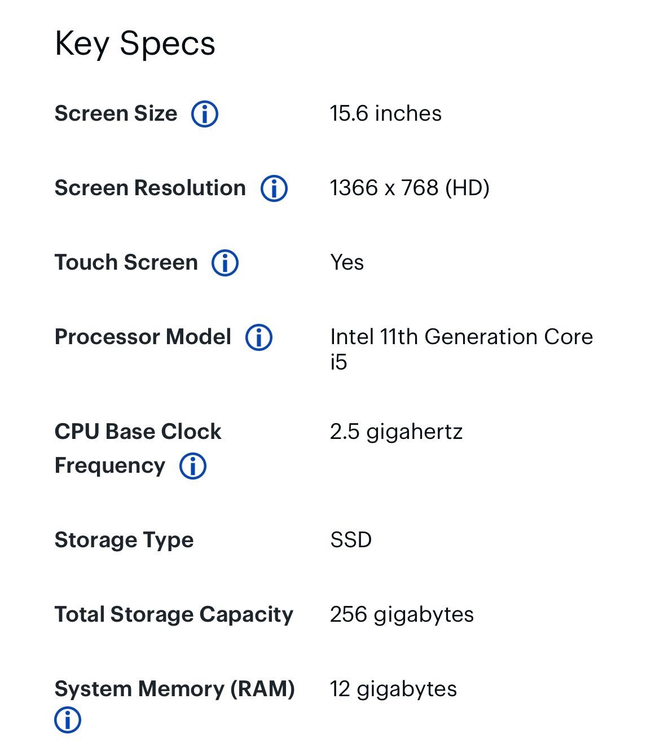Click the Total Storage Capacity label
The height and width of the screenshot is (756, 660).
point(174,615)
